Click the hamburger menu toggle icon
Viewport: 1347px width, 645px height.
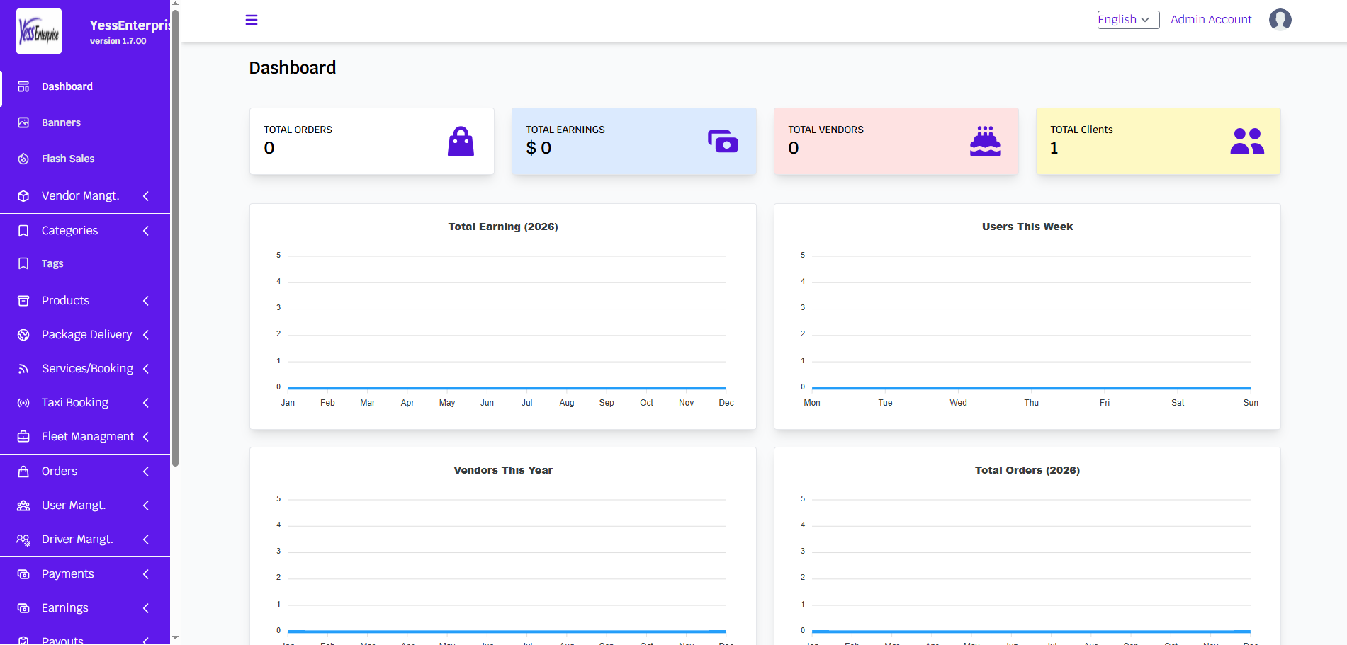252,20
